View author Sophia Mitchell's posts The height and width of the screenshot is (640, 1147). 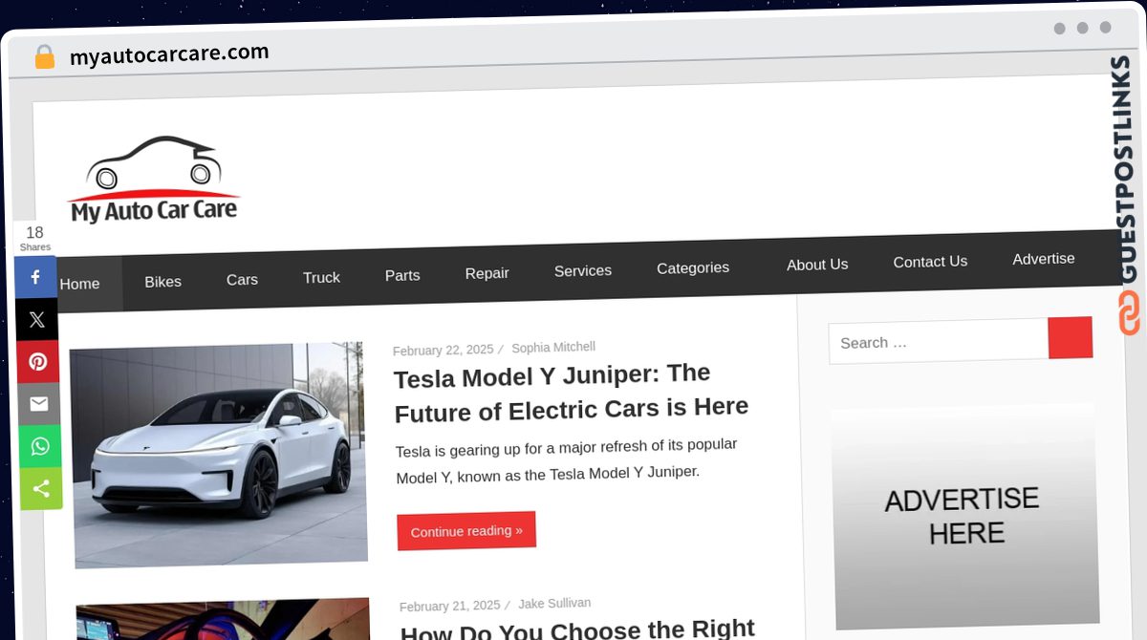[553, 348]
